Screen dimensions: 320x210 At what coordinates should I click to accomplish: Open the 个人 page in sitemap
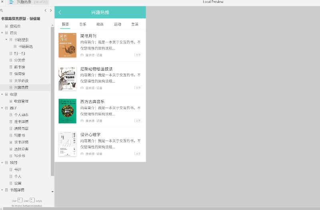(x=18, y=176)
